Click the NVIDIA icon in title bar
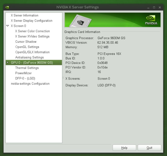 7,7
